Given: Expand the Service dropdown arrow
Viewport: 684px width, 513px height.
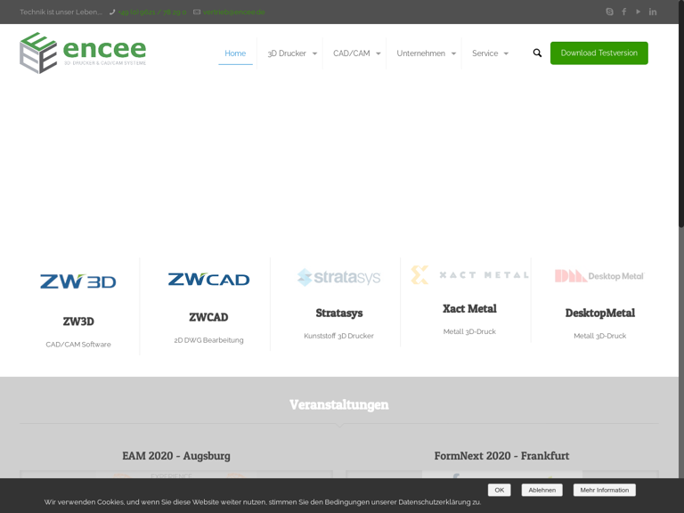Looking at the screenshot, I should click(x=506, y=53).
